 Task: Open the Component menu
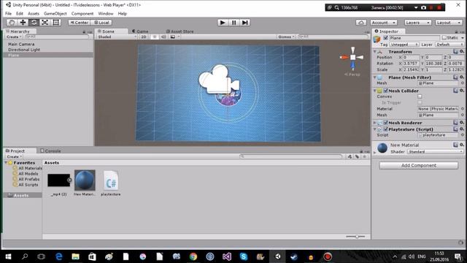[x=82, y=13]
